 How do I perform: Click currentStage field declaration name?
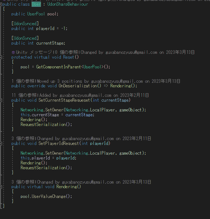pyautogui.click(x=50, y=43)
